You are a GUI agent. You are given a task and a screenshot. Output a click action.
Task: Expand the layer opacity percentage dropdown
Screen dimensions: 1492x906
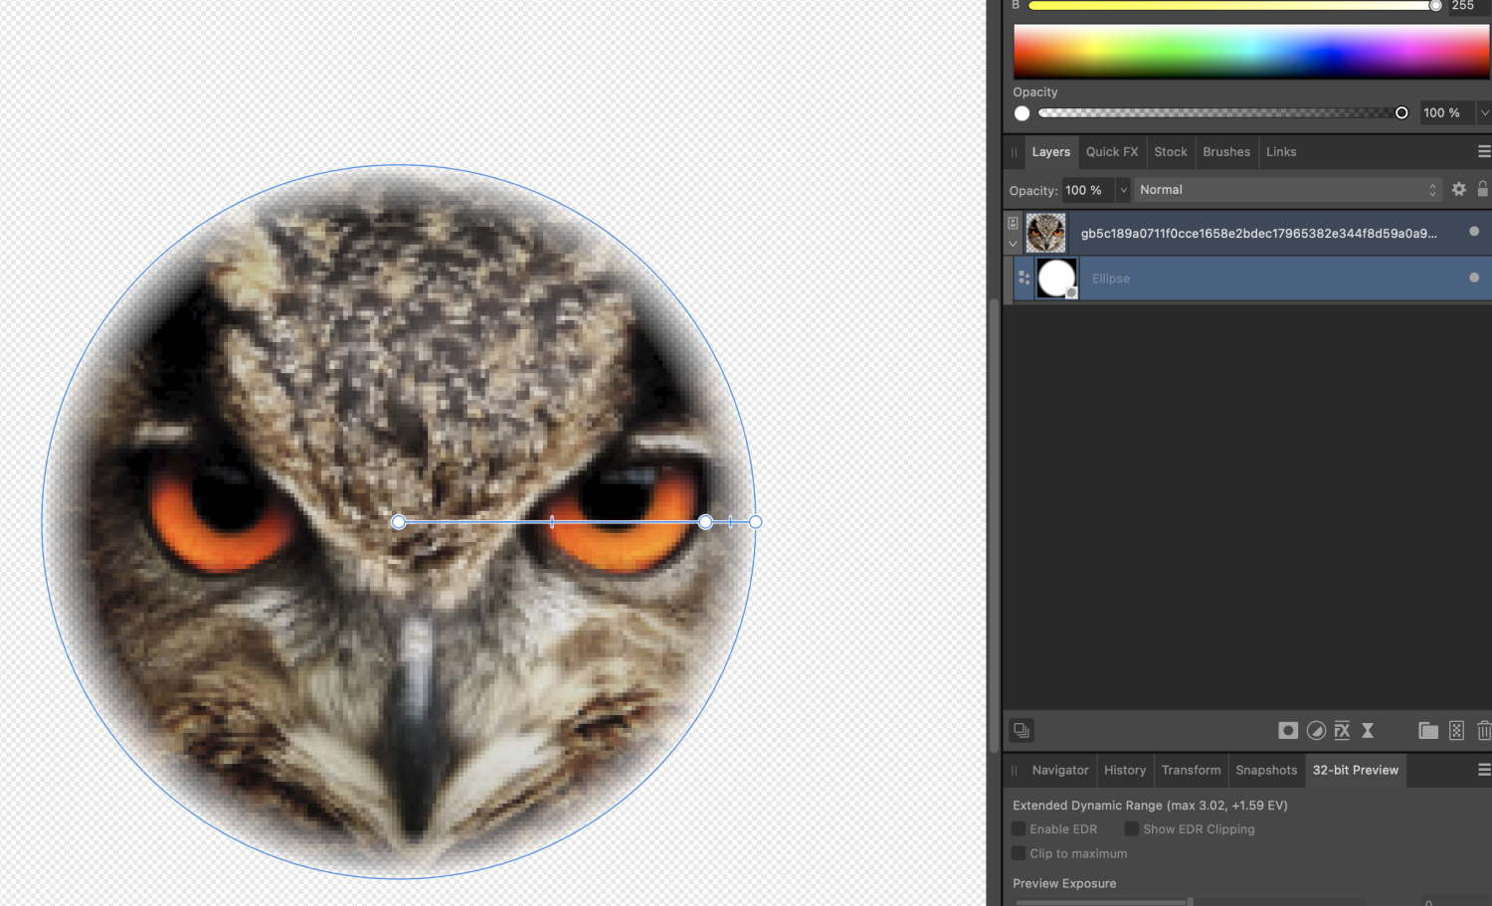1123,190
